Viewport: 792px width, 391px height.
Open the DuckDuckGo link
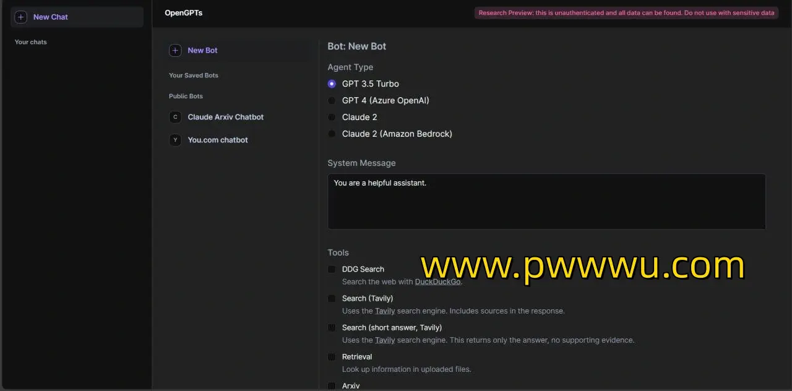point(437,282)
